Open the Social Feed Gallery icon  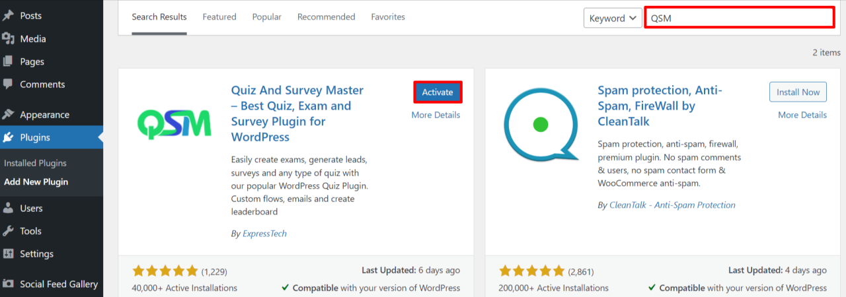click(9, 284)
